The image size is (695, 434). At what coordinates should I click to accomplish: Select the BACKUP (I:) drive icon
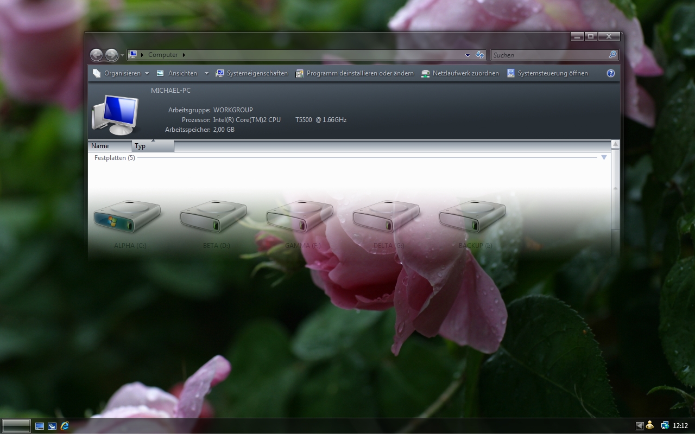[x=473, y=216]
